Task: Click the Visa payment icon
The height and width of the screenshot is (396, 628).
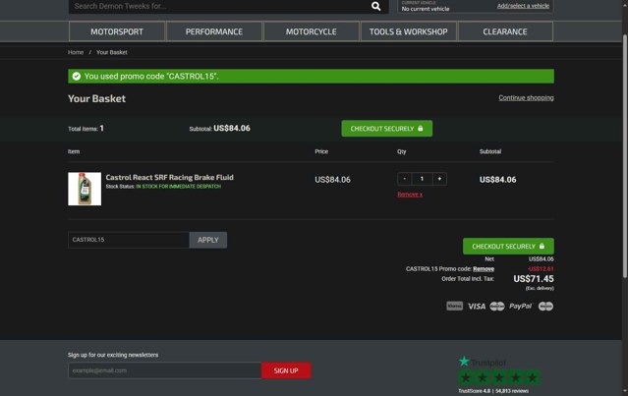Action: [x=477, y=307]
